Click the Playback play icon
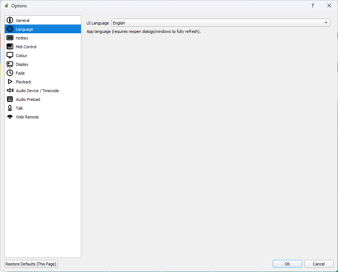338x272 pixels. 10,82
